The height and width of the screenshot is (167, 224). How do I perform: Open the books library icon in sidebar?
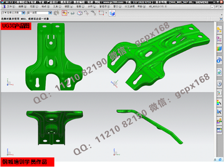click(219, 48)
